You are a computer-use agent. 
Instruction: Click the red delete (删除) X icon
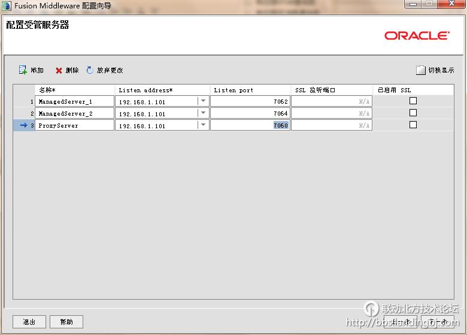tap(59, 71)
